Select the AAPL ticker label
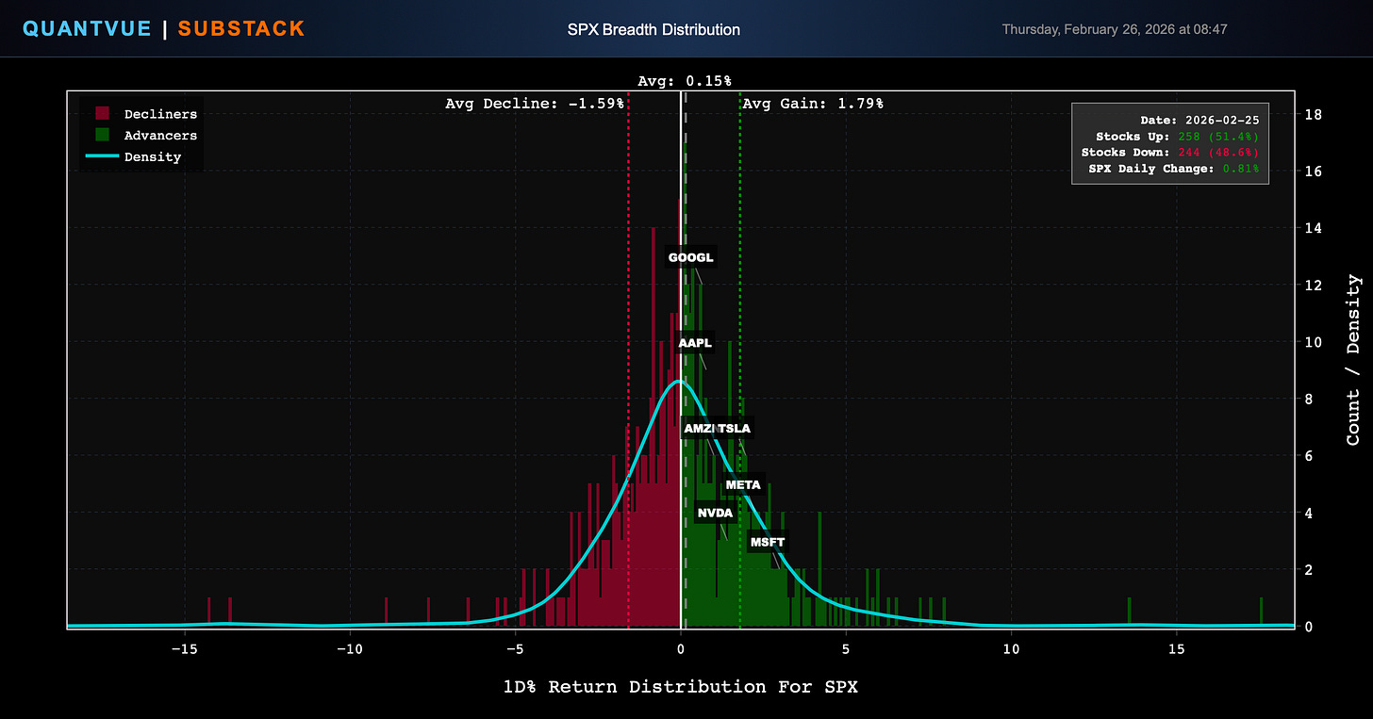Screen dimensions: 1373x719 click(695, 343)
